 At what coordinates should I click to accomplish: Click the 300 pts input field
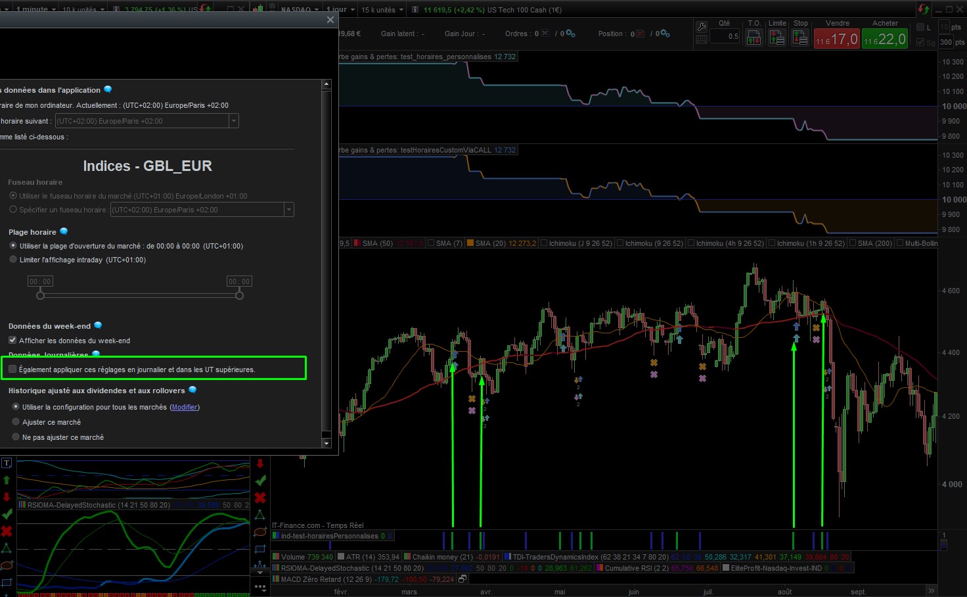(946, 42)
